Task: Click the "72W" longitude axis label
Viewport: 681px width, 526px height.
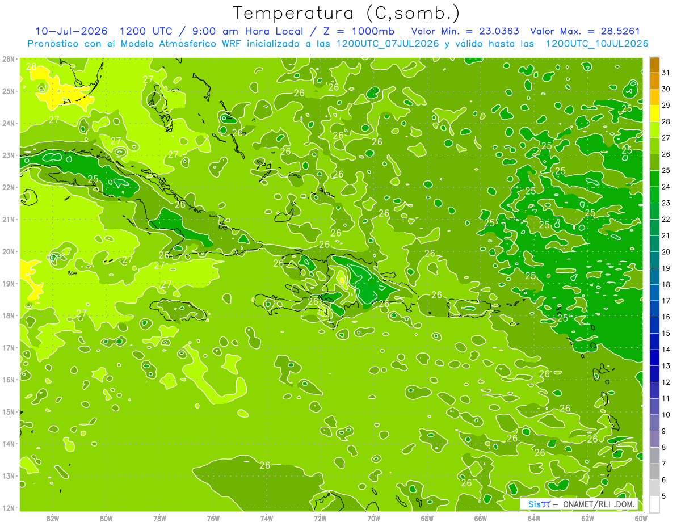Action: 320,518
